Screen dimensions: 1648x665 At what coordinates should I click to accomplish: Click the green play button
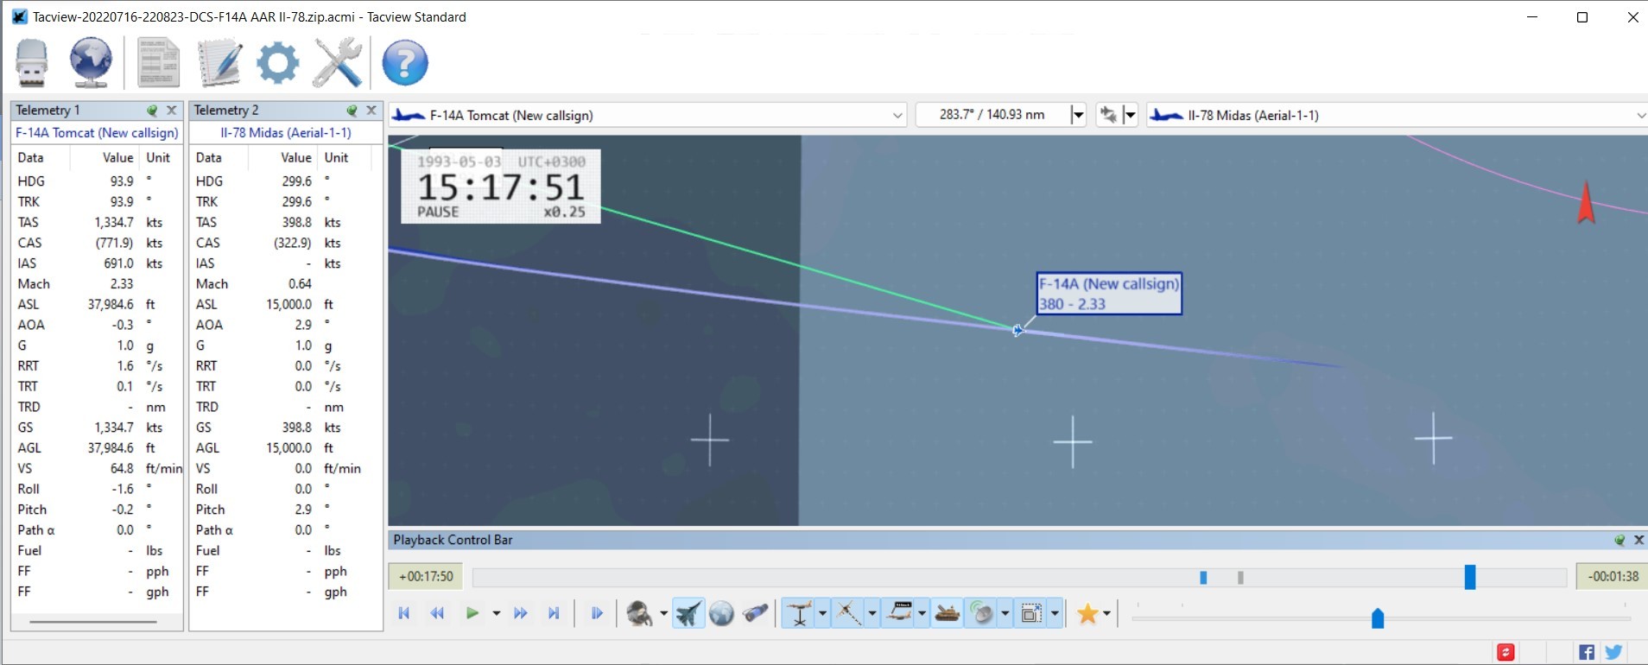point(472,613)
